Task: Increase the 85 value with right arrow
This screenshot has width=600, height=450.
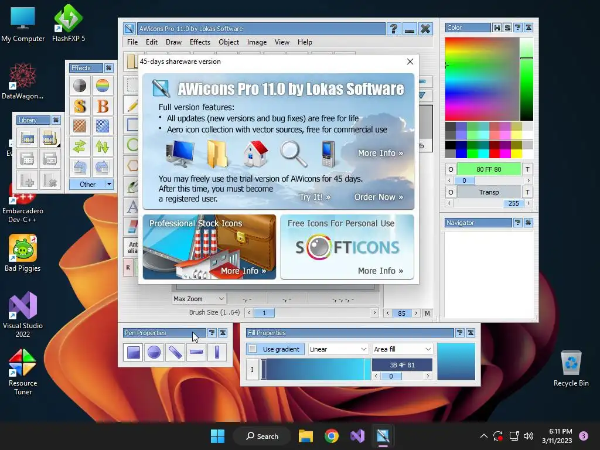Action: [x=417, y=313]
